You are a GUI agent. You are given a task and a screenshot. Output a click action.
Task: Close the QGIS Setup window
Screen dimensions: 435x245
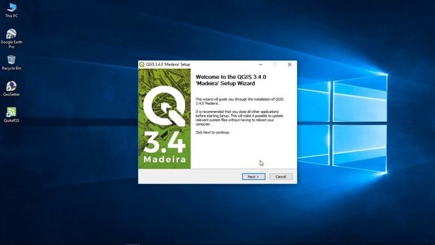(x=290, y=65)
